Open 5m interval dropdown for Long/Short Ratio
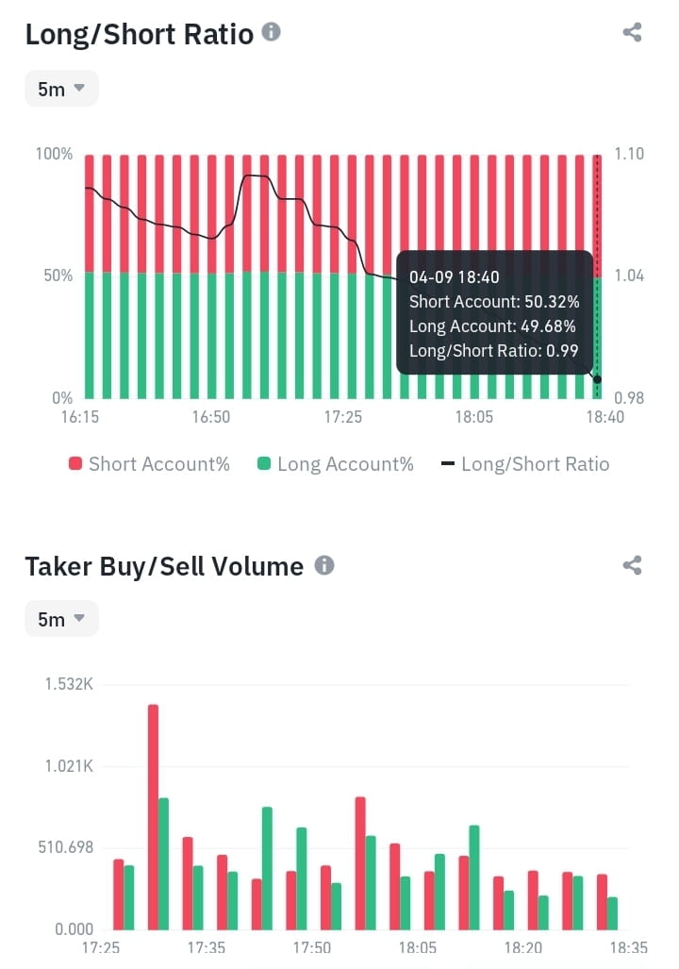The width and height of the screenshot is (679, 969). click(x=61, y=89)
